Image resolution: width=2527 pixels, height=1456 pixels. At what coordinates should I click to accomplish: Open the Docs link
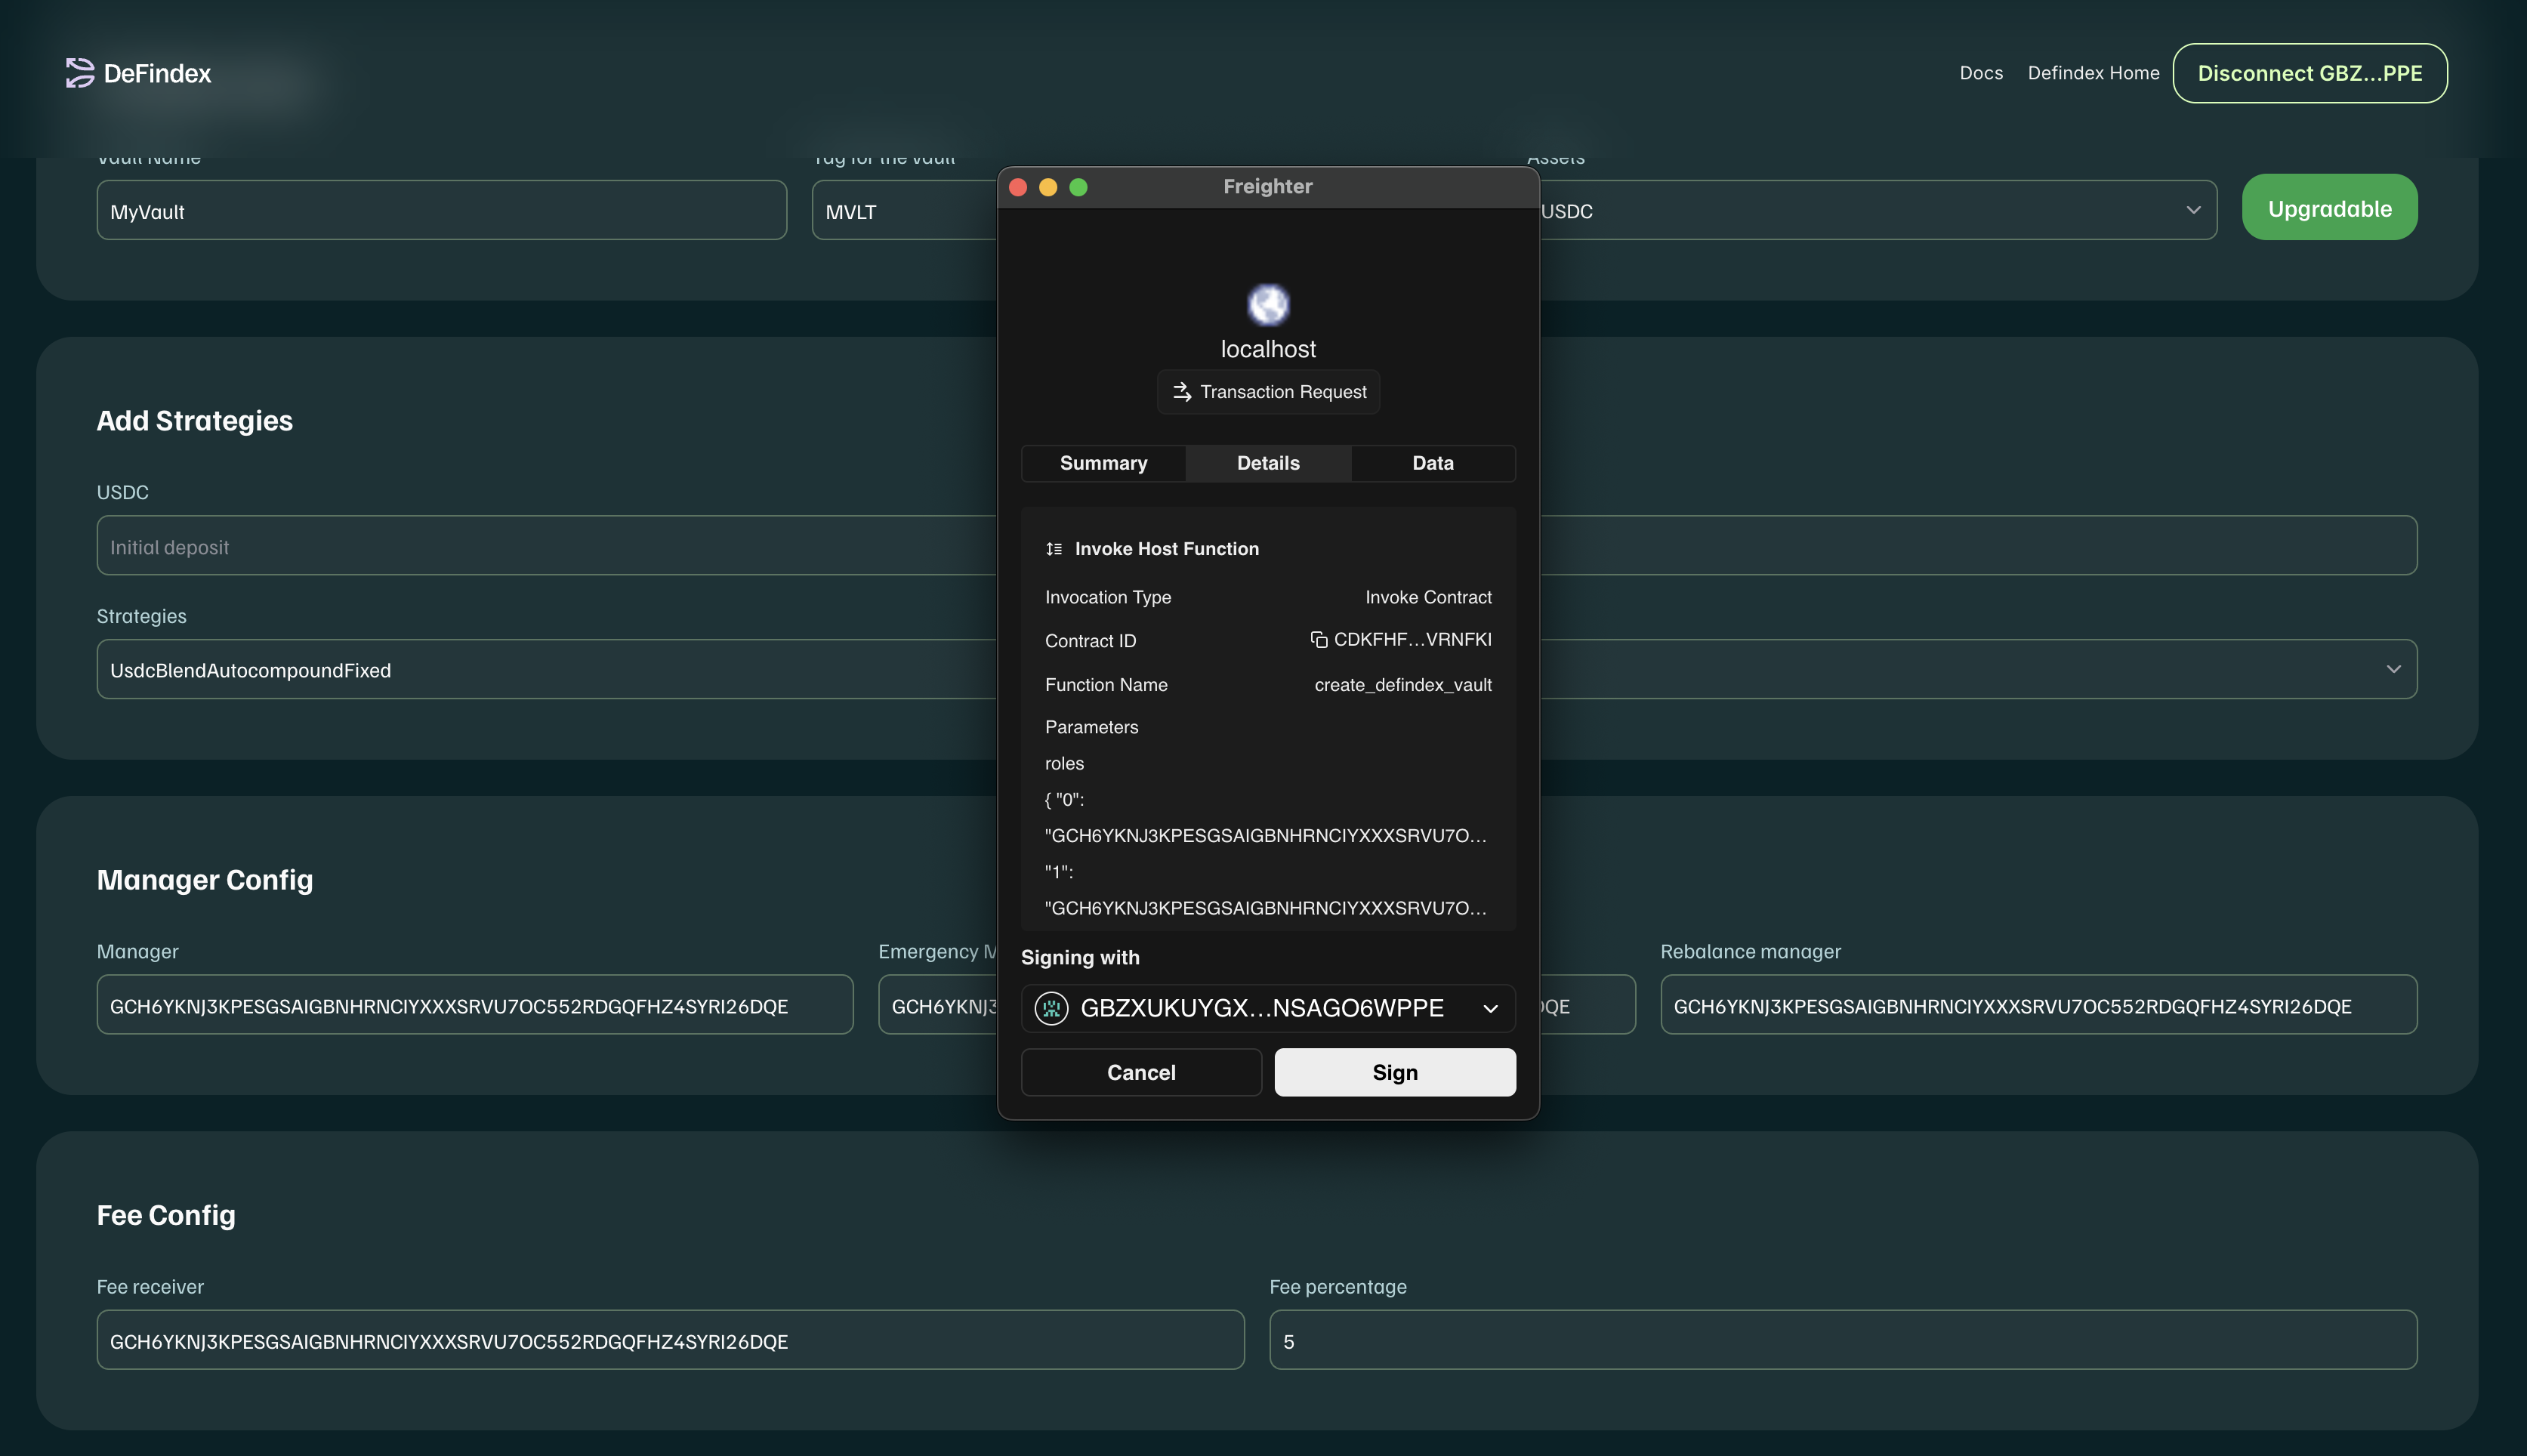coord(1980,73)
